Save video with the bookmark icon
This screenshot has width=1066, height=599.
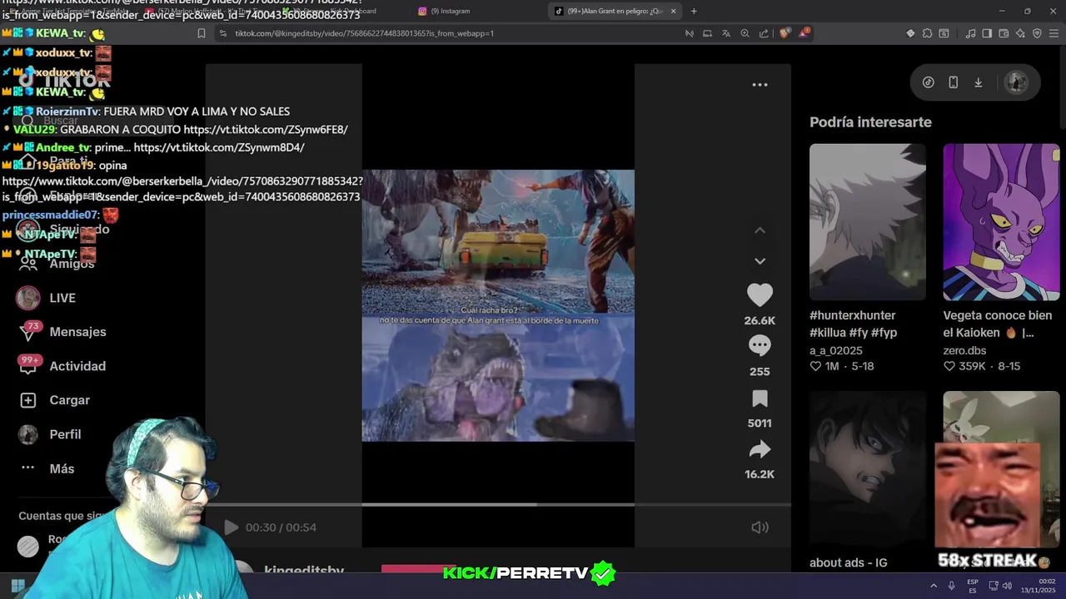tap(760, 399)
